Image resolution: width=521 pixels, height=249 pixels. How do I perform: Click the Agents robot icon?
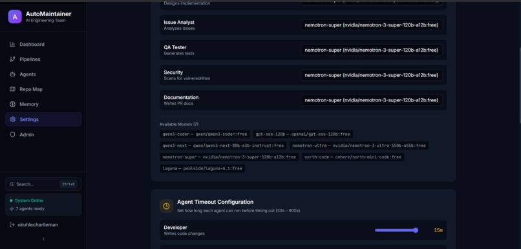[13, 74]
